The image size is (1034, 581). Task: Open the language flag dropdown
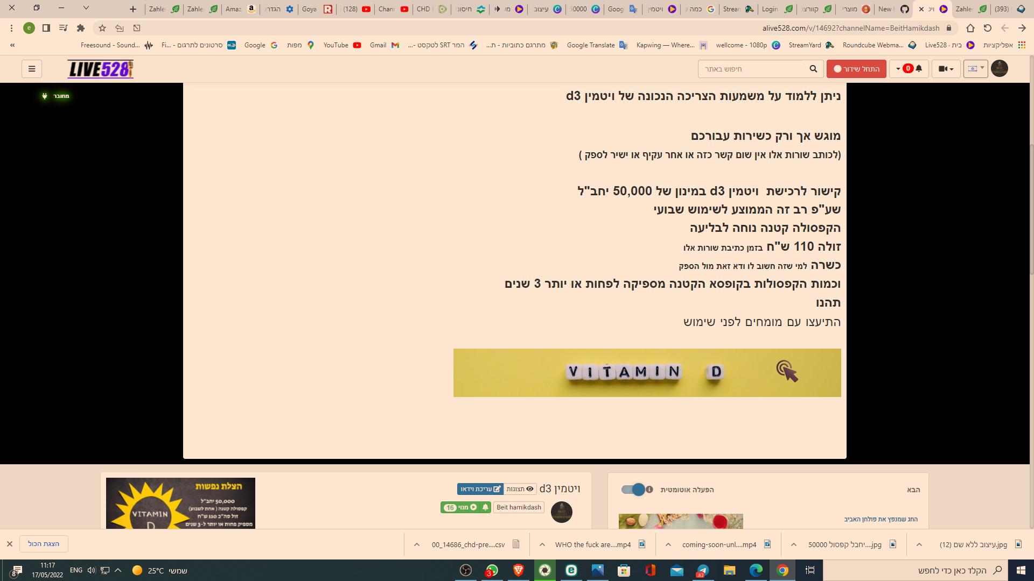pos(976,69)
